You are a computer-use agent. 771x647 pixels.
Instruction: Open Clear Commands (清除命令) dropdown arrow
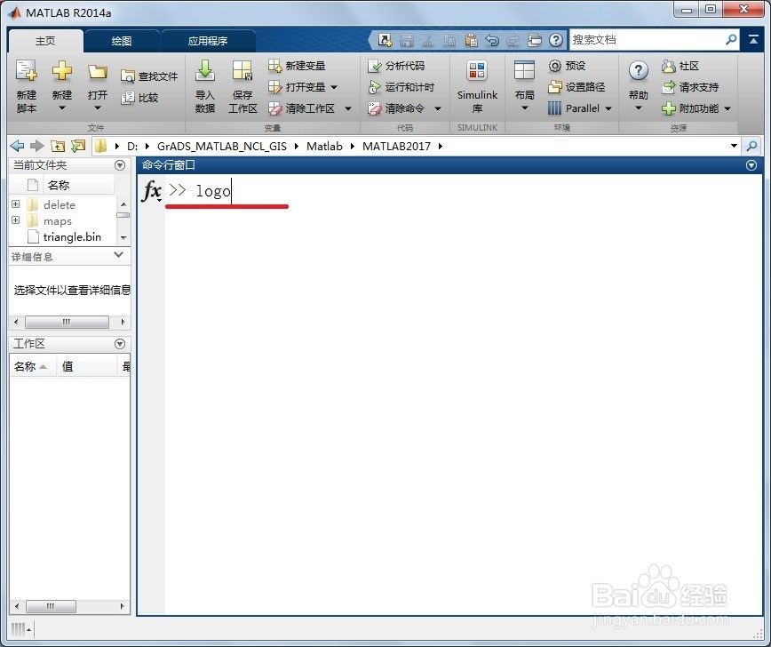(x=438, y=108)
